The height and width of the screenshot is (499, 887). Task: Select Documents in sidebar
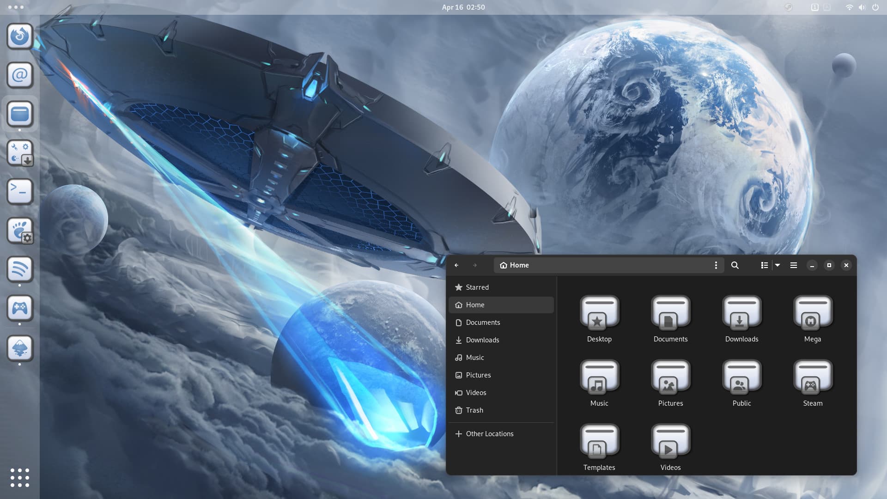pos(501,323)
